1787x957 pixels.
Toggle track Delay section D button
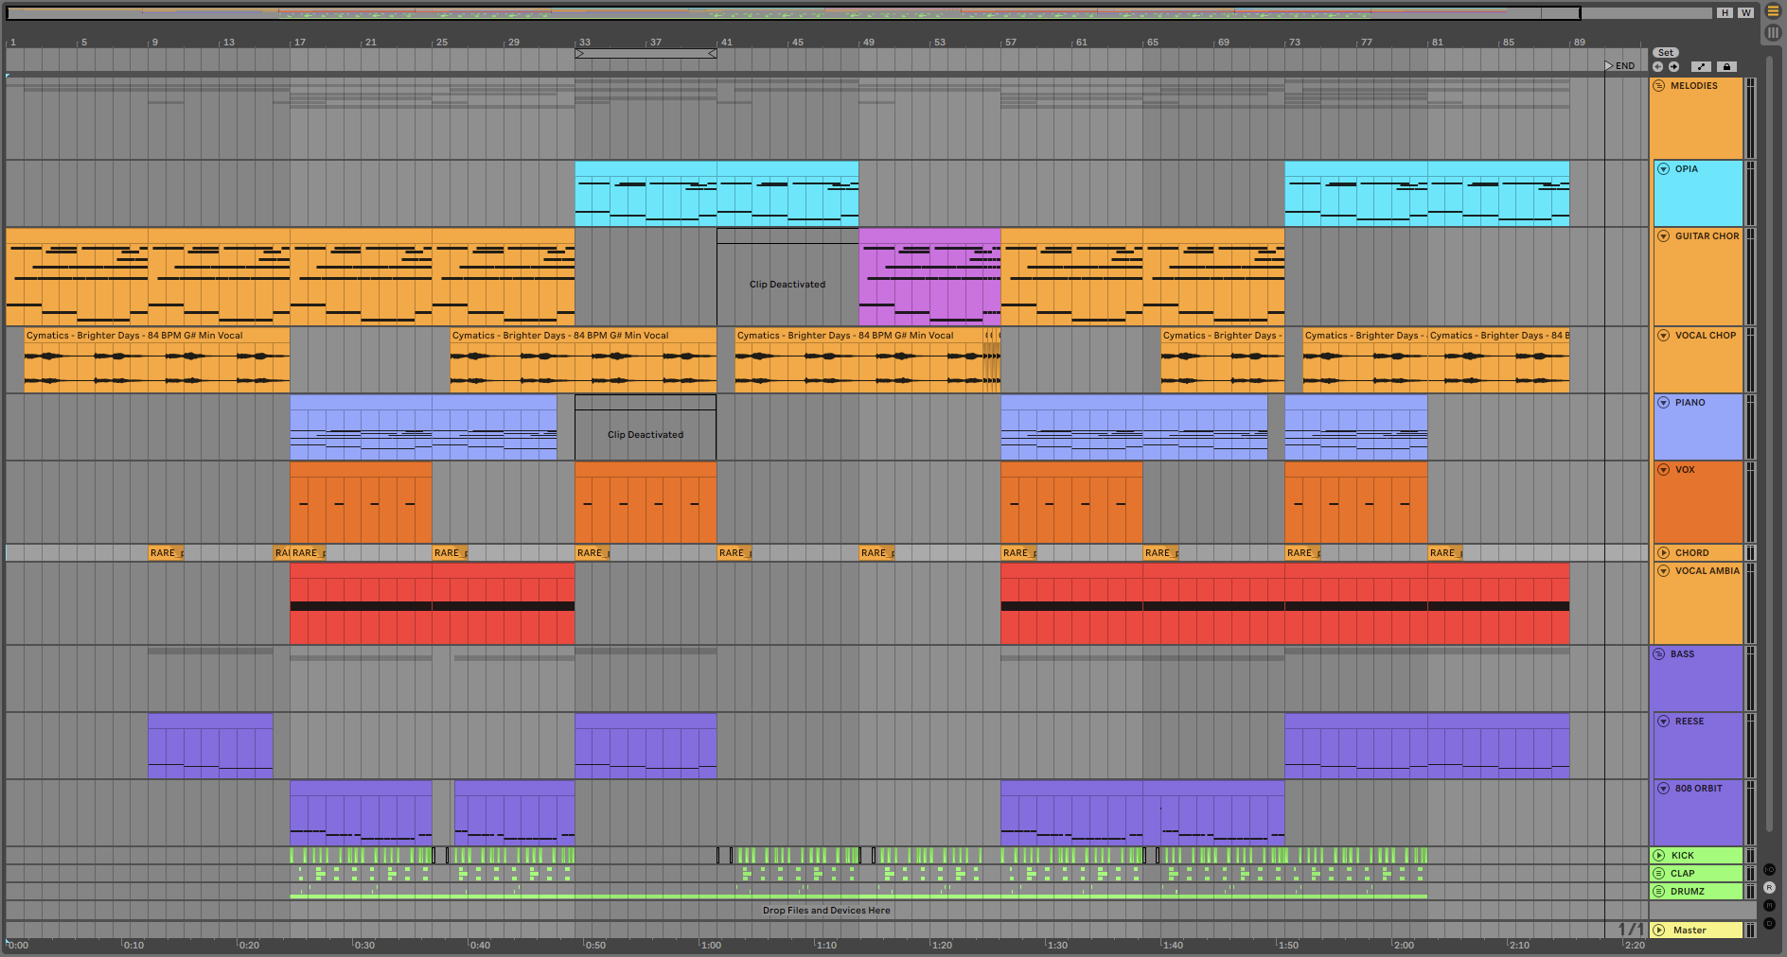(x=1769, y=923)
